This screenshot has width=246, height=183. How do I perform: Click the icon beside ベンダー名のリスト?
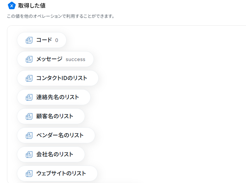pyautogui.click(x=29, y=136)
